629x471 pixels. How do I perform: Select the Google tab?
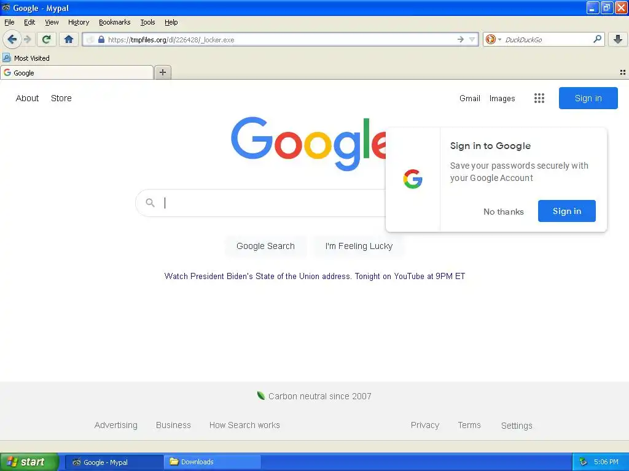point(77,72)
